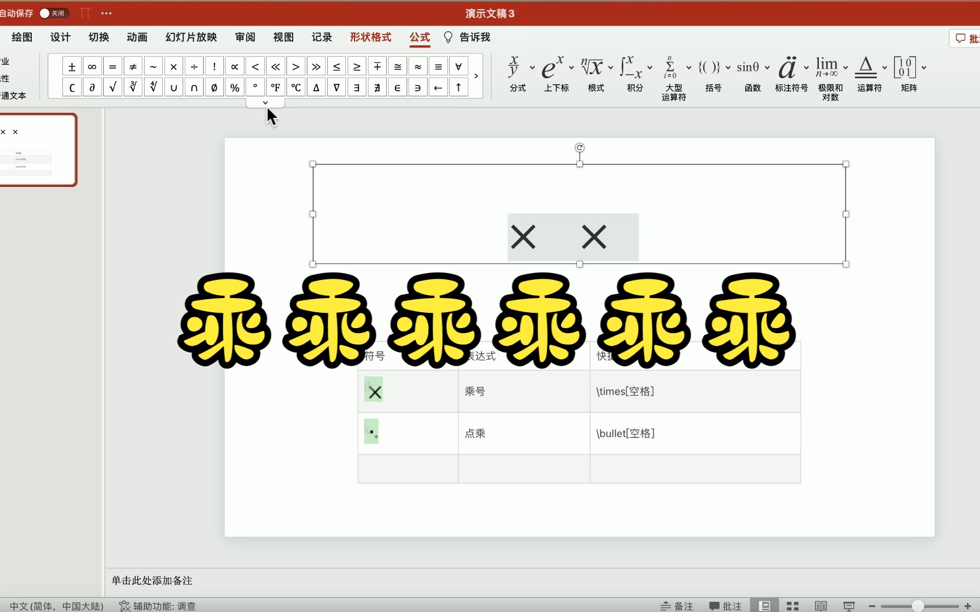980x612 pixels.
Task: Insert the greater-than-or-equal ≥ symbol
Action: click(357, 67)
